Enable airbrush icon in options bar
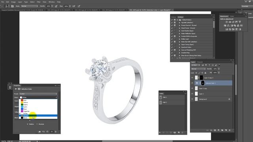 coord(74,6)
